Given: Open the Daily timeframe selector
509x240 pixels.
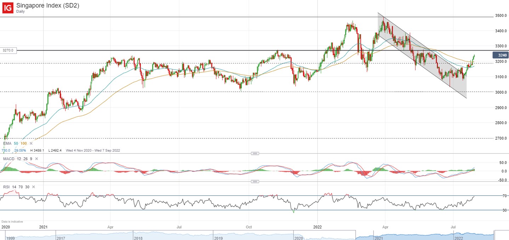Looking at the screenshot, I should [x=21, y=11].
